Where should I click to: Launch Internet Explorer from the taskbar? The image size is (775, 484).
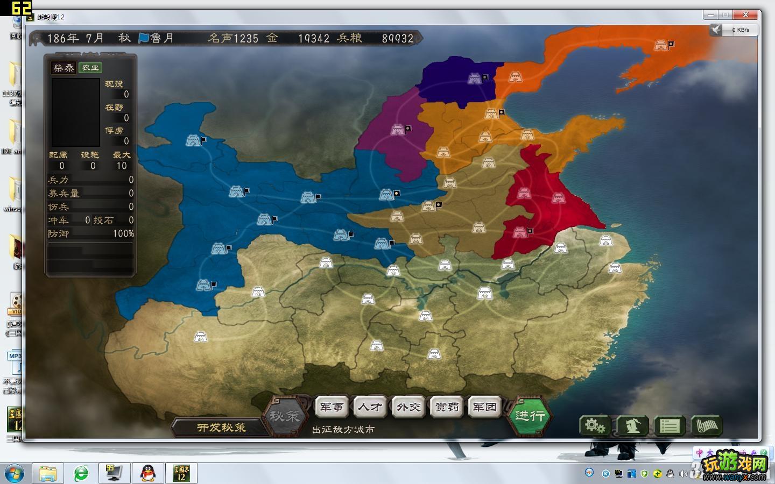(x=81, y=473)
